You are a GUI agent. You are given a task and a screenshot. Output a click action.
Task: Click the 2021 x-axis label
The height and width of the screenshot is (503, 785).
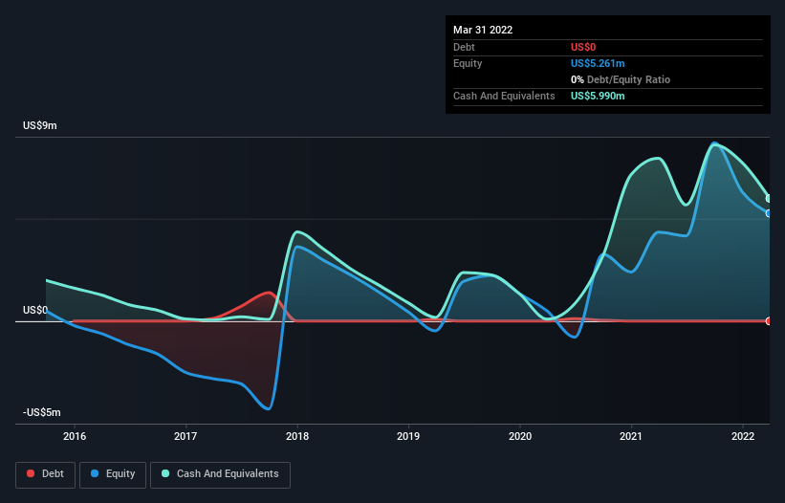pyautogui.click(x=631, y=436)
